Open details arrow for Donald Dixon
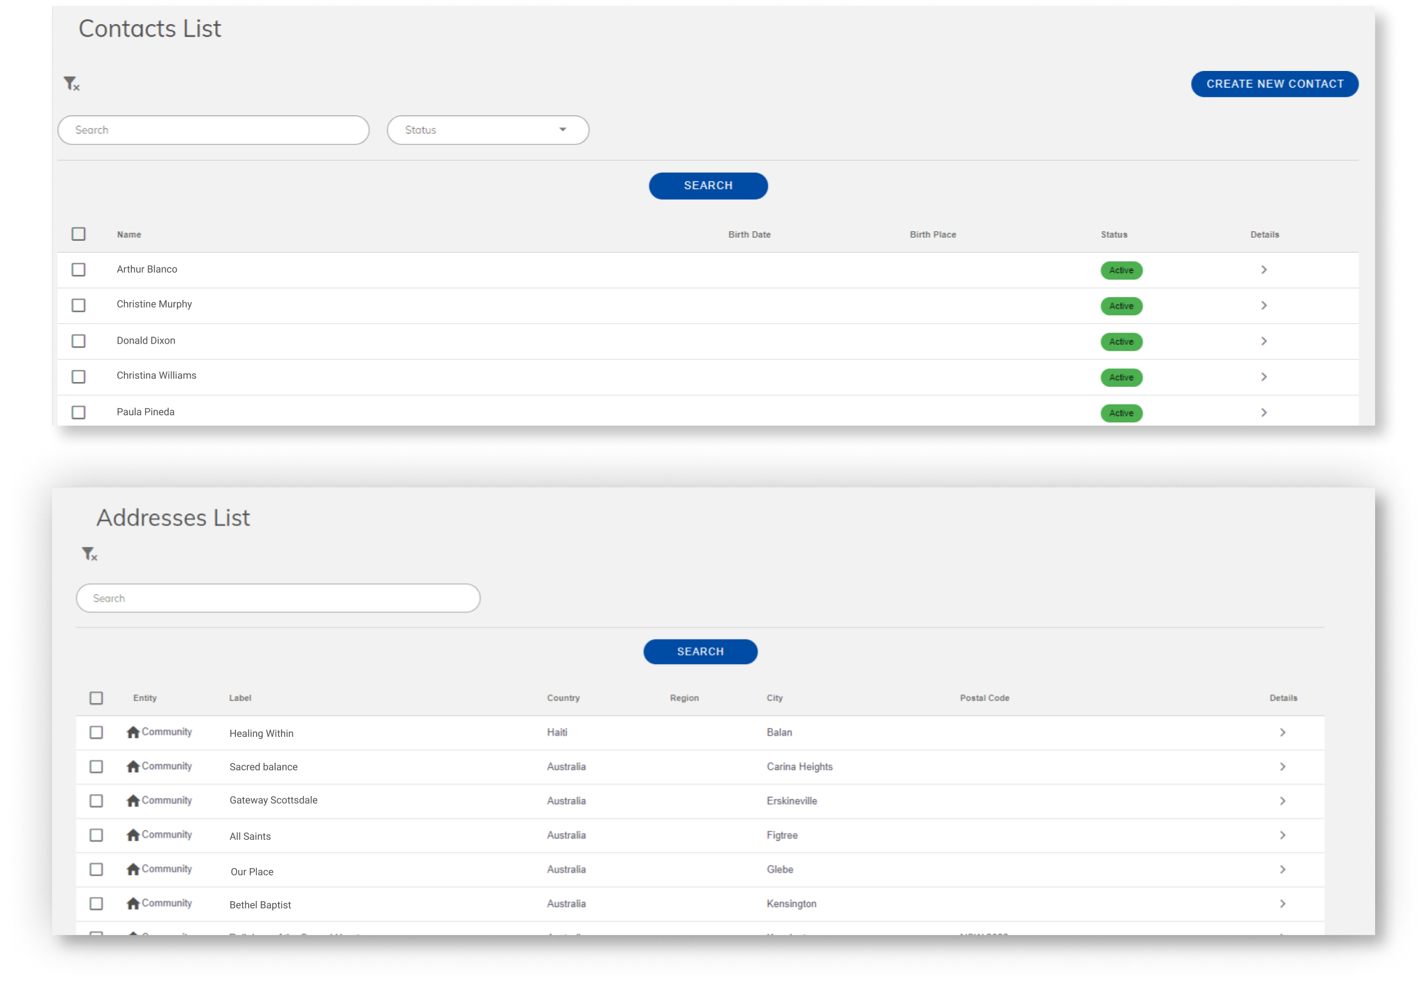The width and height of the screenshot is (1426, 987). click(1264, 341)
